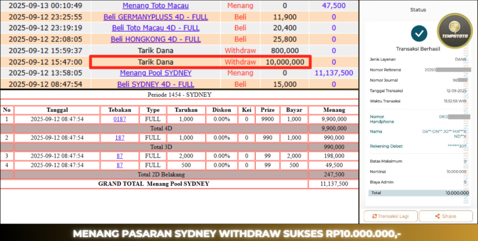
Task: Click the 9900 prize cell
Action: pos(267,119)
